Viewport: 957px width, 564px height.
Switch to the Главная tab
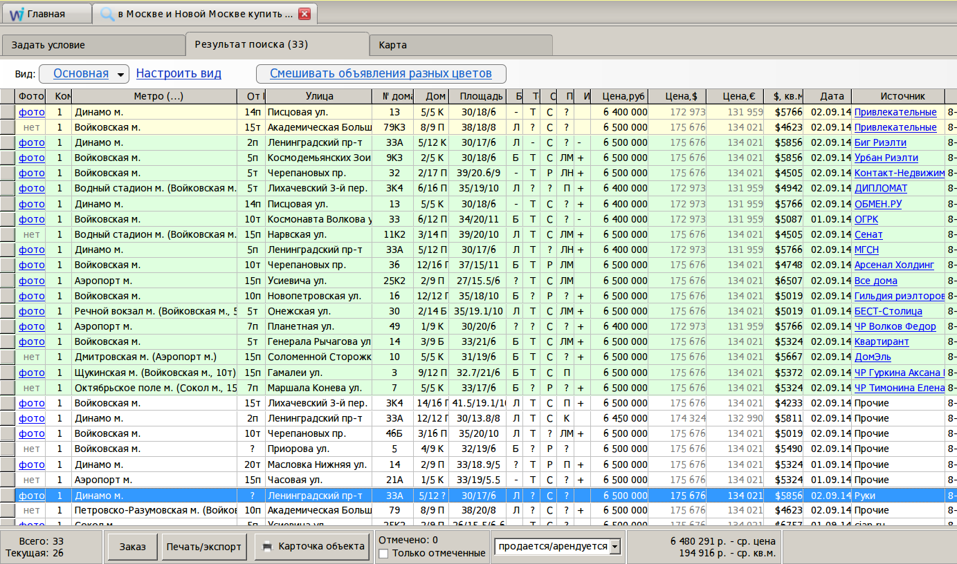click(46, 14)
